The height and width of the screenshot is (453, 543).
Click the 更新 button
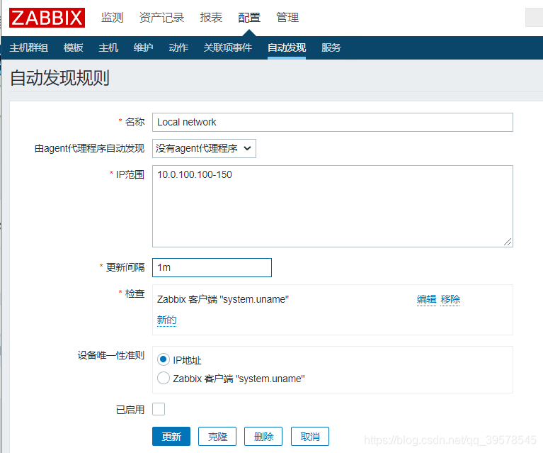tap(171, 437)
